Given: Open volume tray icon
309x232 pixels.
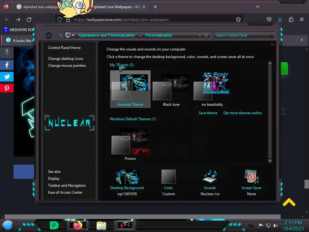Looking at the screenshot, I should (276, 225).
